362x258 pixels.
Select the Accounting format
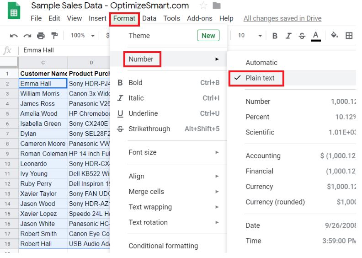point(292,156)
